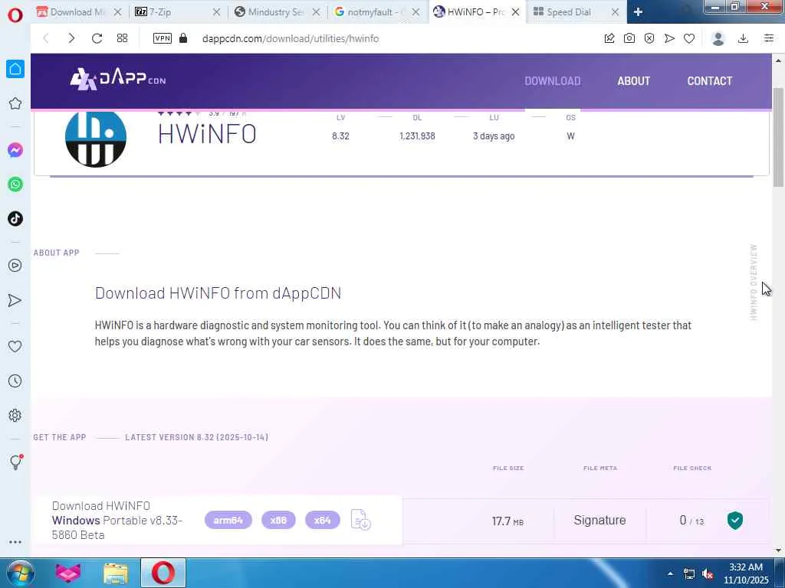The height and width of the screenshot is (588, 785).
Task: Take a snapshot with camera icon
Action: [x=629, y=38]
